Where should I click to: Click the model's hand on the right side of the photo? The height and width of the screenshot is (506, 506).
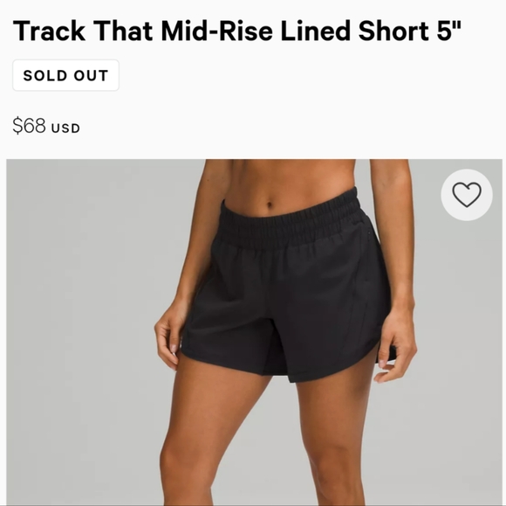point(397,348)
